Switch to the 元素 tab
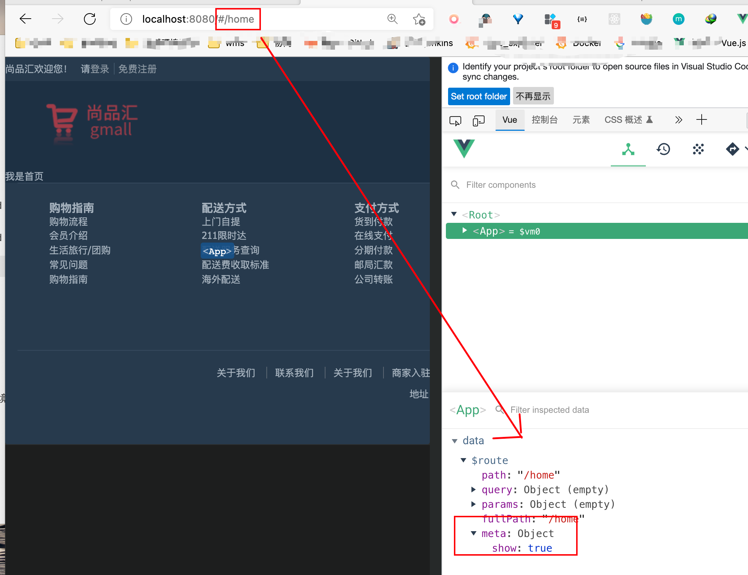748x575 pixels. coord(581,120)
